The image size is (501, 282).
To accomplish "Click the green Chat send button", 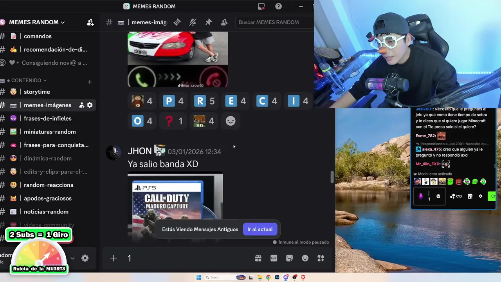I will 492,196.
